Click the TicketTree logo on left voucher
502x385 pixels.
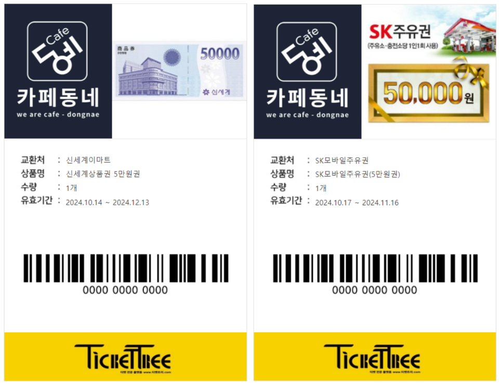pyautogui.click(x=123, y=358)
